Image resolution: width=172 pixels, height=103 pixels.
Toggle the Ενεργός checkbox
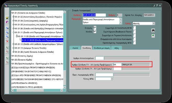pos(95,28)
